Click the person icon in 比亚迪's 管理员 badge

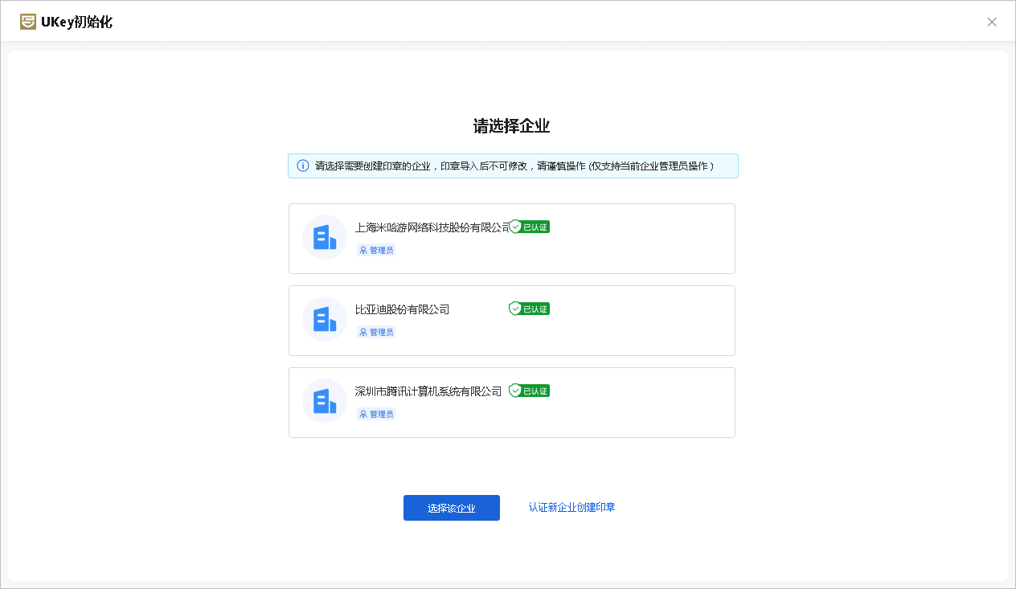point(363,331)
